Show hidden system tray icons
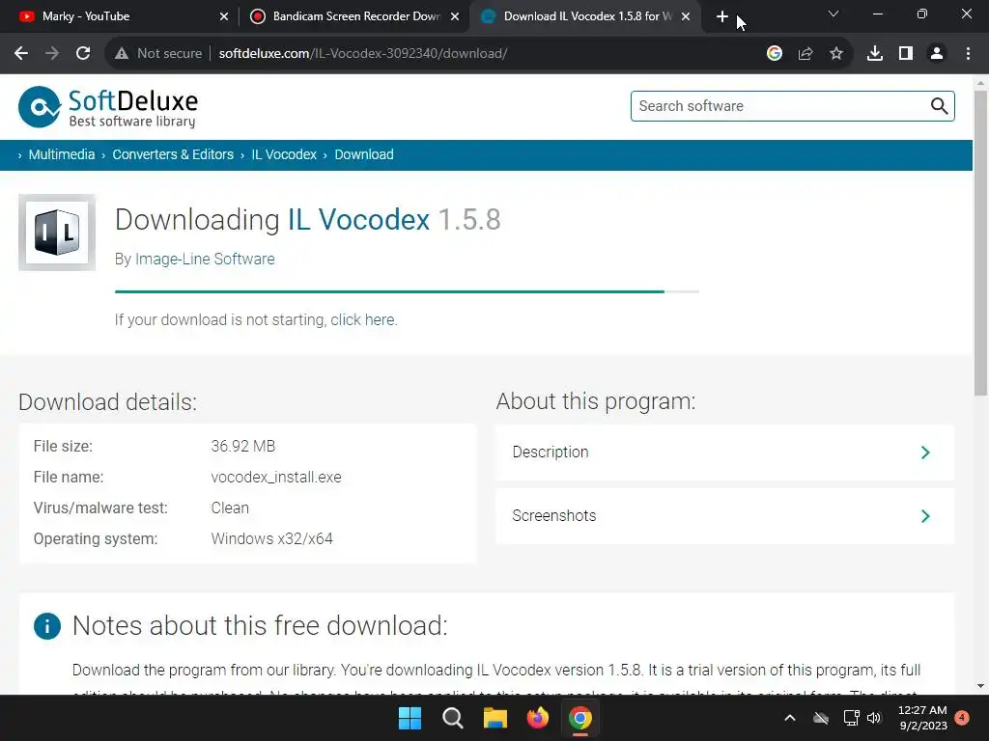The width and height of the screenshot is (989, 741). click(790, 718)
